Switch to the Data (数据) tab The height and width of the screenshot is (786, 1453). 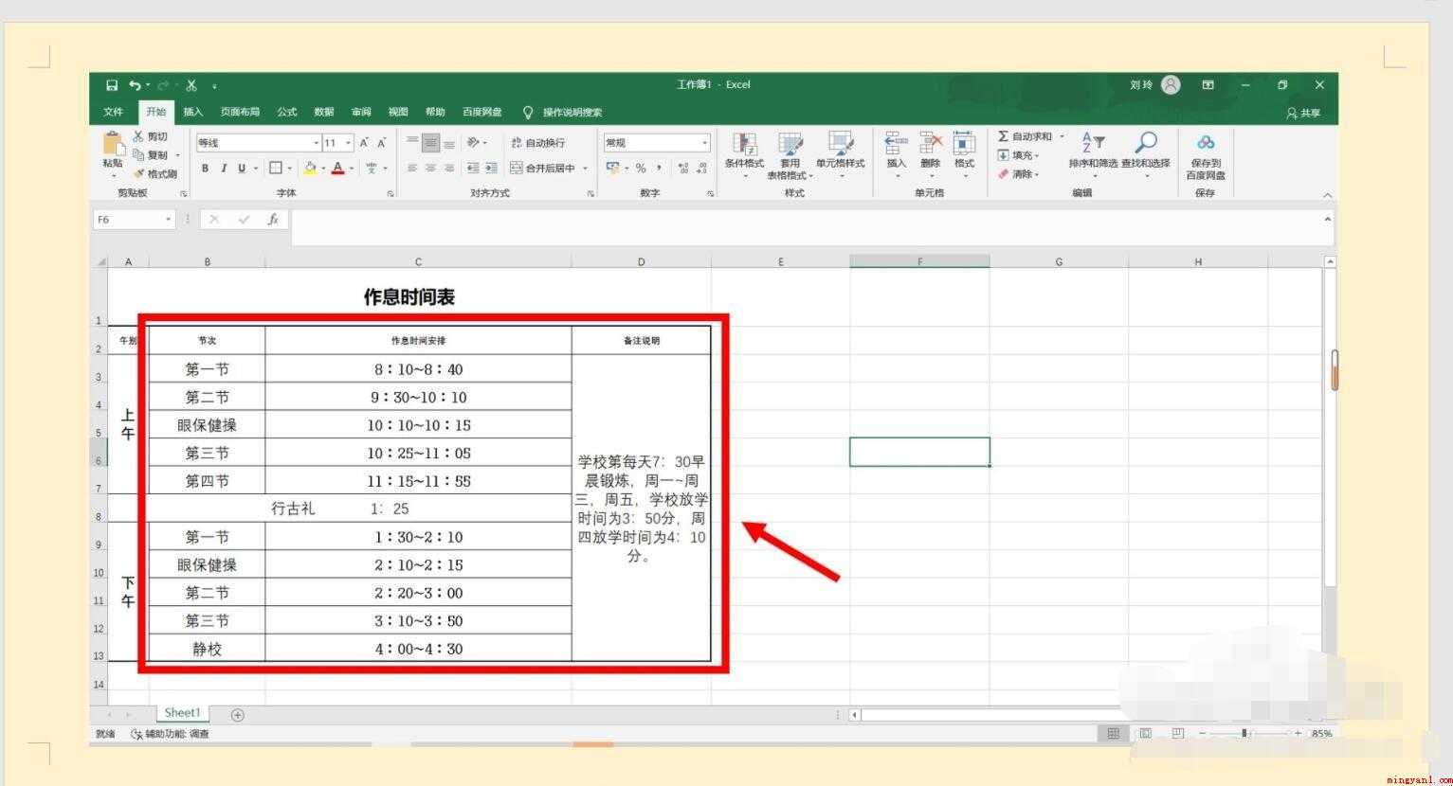324,112
